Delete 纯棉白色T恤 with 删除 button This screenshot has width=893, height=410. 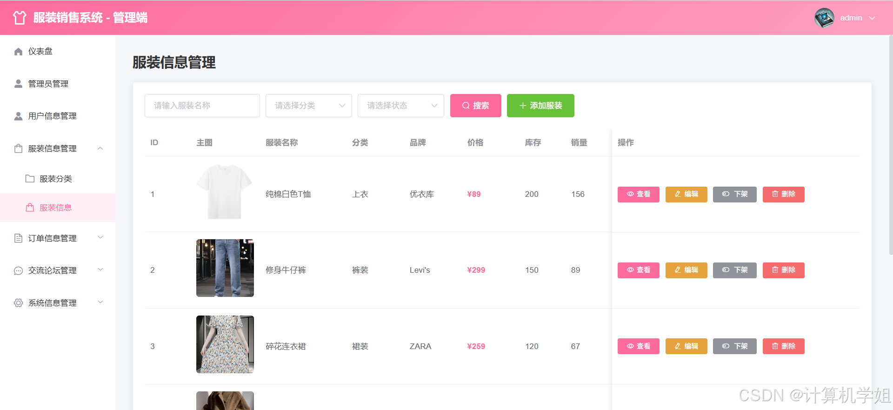click(784, 194)
